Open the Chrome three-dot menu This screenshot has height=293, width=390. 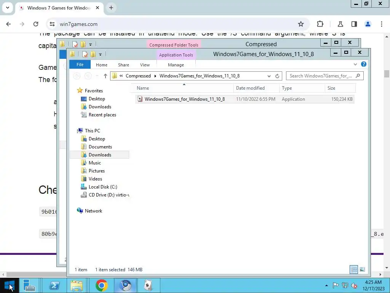[x=381, y=24]
